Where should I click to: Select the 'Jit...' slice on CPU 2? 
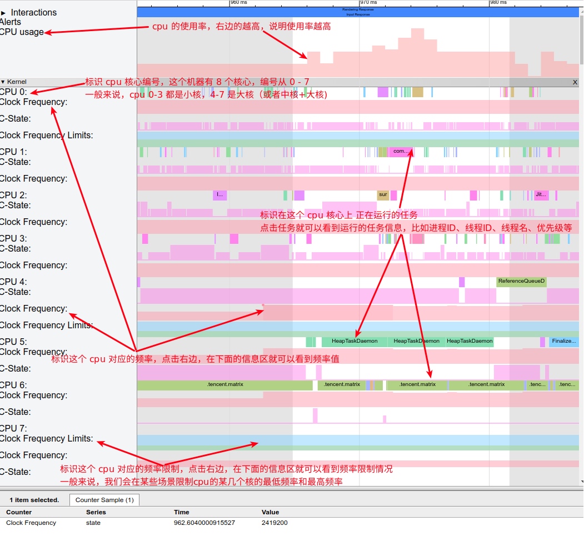coord(541,195)
